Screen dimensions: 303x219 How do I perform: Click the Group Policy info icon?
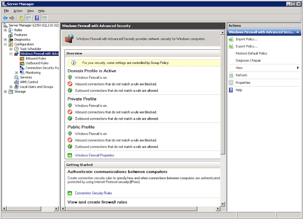coord(74,63)
